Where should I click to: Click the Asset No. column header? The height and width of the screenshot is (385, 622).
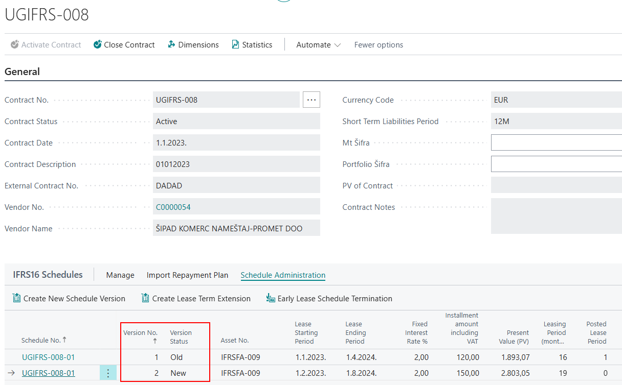235,340
